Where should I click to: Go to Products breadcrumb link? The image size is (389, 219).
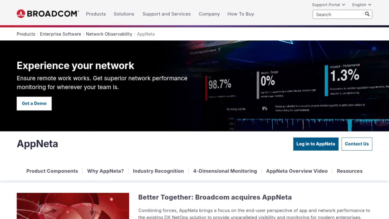click(26, 34)
